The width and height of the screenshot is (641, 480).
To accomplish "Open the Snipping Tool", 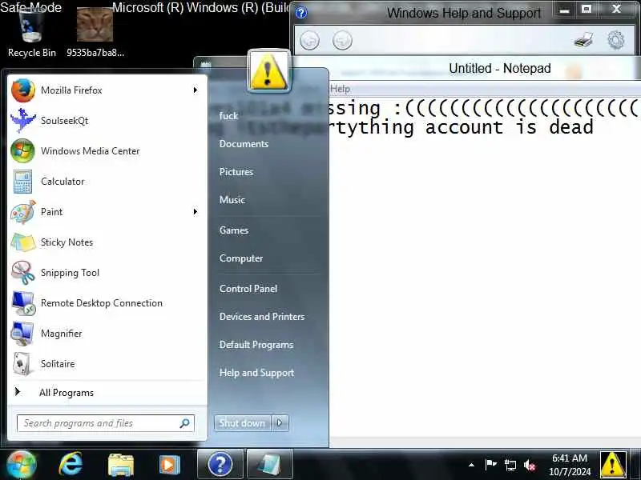I will (x=107, y=273).
